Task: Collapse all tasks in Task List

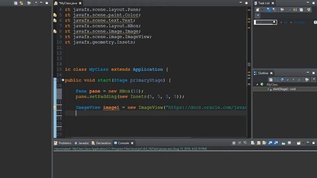Action: pos(301,10)
